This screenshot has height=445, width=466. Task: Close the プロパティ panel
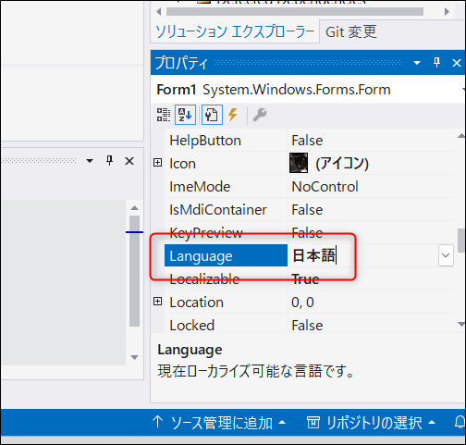pos(456,63)
